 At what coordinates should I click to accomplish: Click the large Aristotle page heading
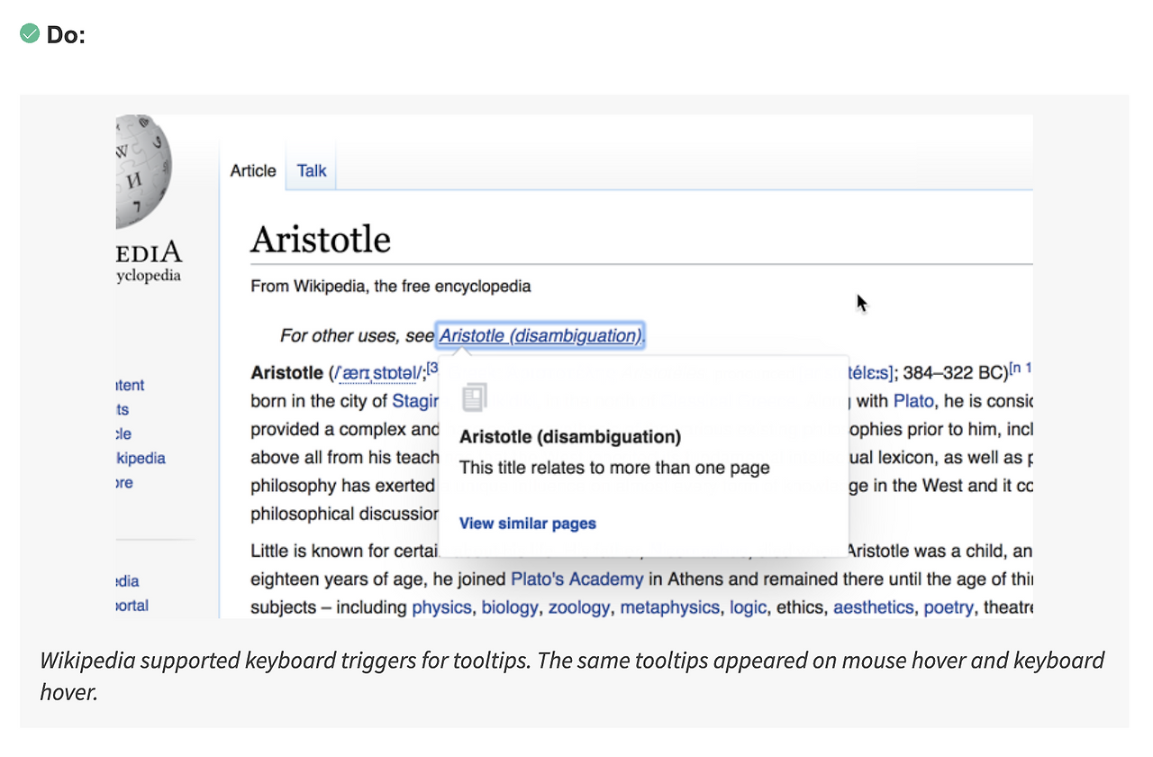[321, 240]
